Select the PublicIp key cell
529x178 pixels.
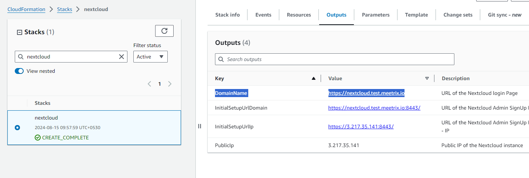(x=224, y=145)
